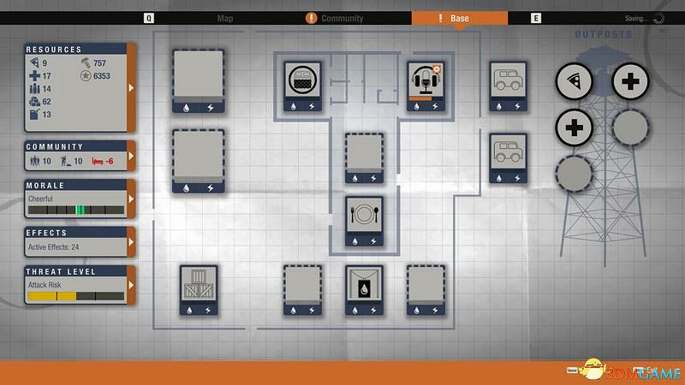The height and width of the screenshot is (385, 685).
Task: Switch to the Community tab
Action: 342,18
